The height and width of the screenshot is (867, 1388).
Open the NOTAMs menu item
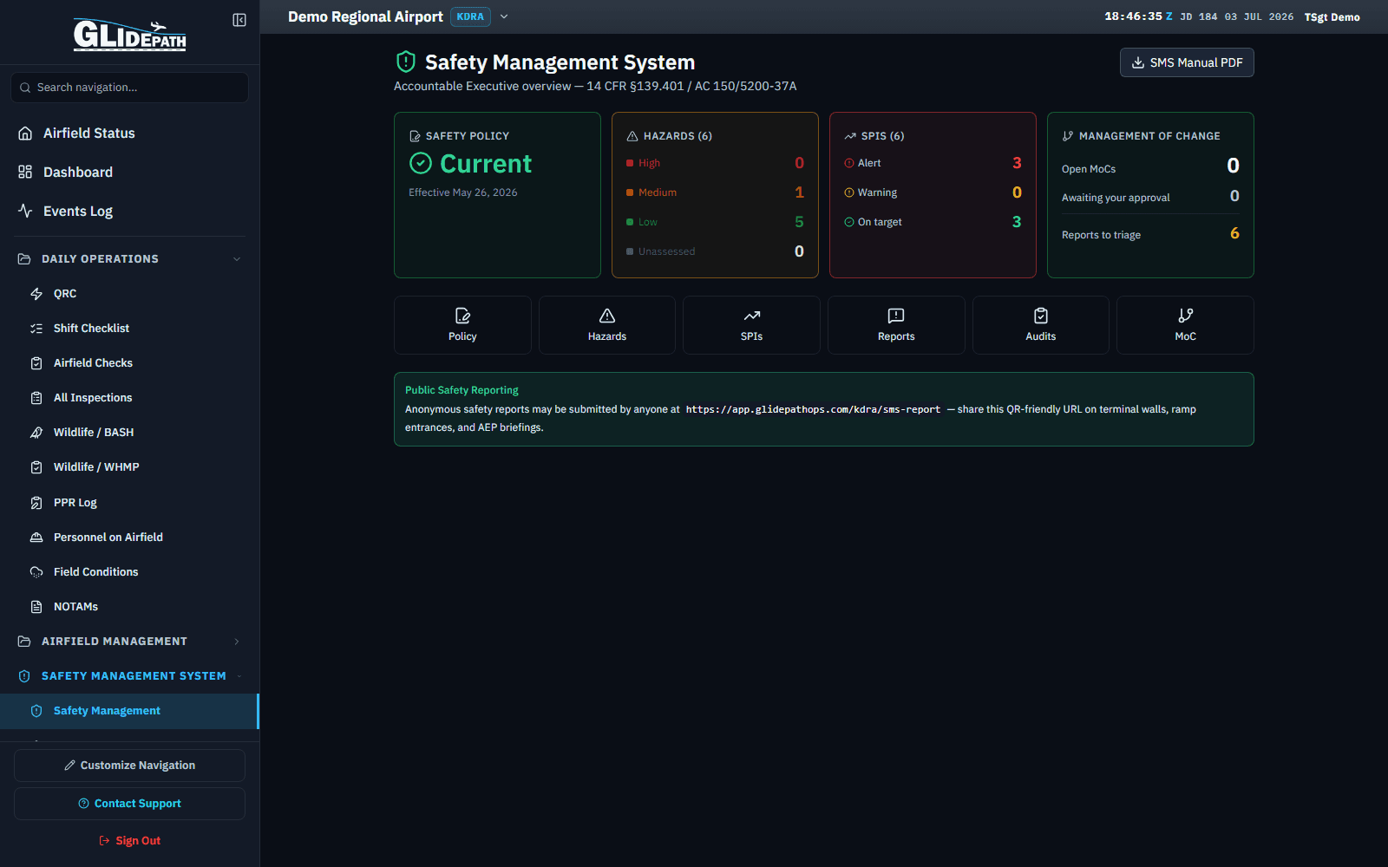coord(129,607)
